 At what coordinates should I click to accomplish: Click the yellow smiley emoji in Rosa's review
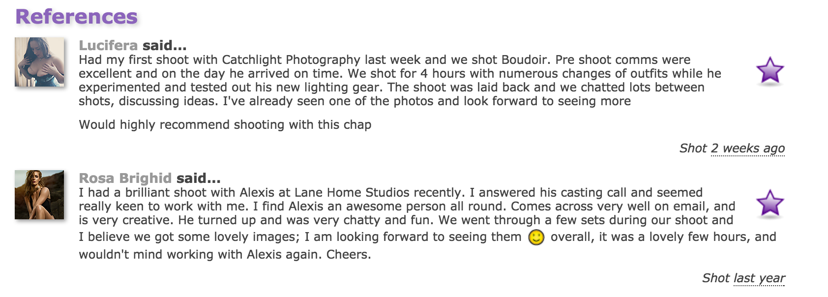pos(536,238)
